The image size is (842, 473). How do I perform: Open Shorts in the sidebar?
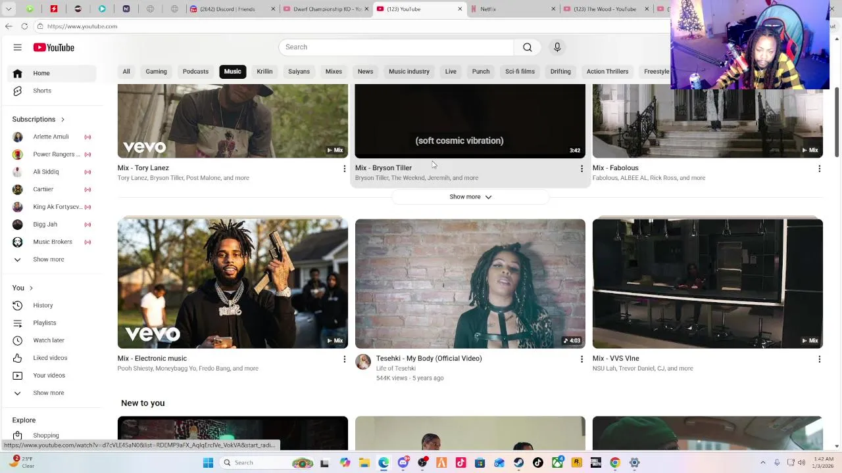[53, 91]
